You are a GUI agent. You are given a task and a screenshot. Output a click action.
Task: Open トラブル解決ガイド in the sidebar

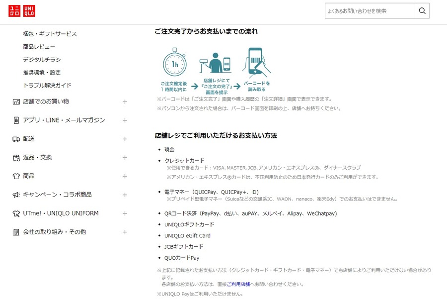[47, 86]
